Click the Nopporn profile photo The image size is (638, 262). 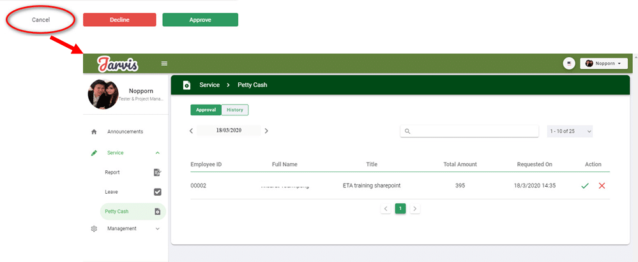point(103,94)
